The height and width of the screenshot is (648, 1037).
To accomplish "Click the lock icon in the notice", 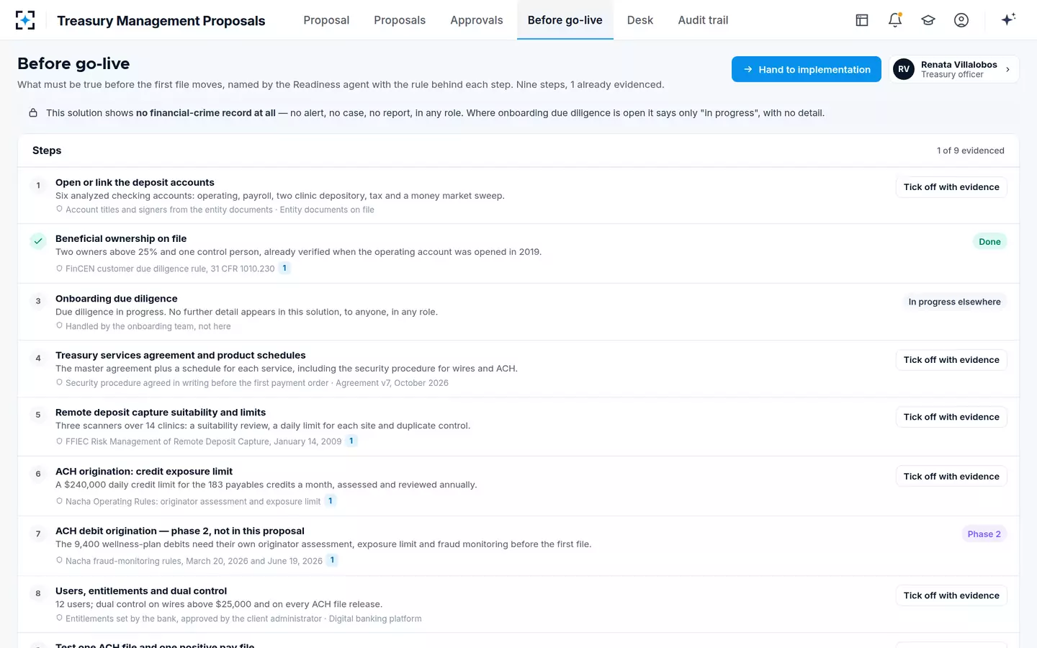I will pyautogui.click(x=33, y=113).
